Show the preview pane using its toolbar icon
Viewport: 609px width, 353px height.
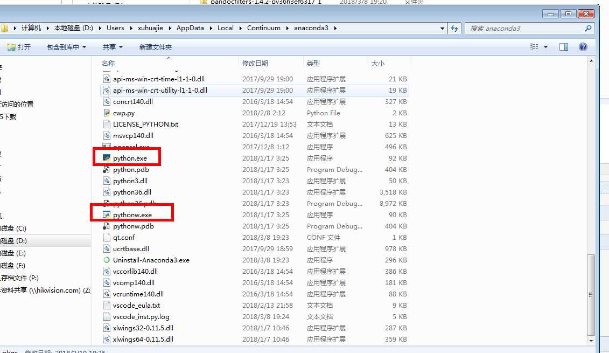point(564,47)
